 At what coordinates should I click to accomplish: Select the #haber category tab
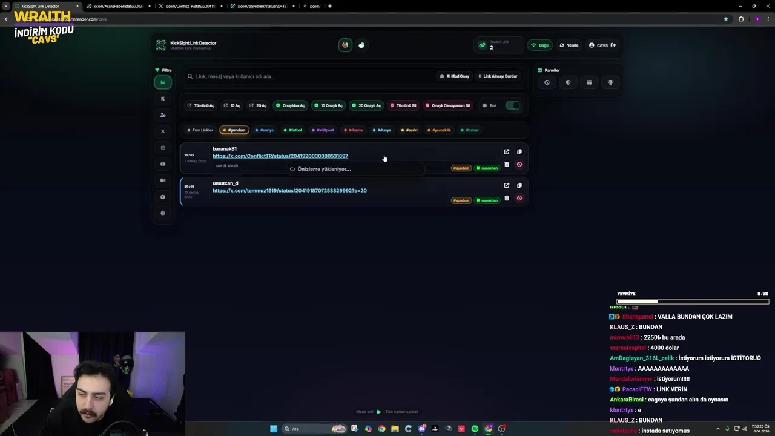coord(469,130)
